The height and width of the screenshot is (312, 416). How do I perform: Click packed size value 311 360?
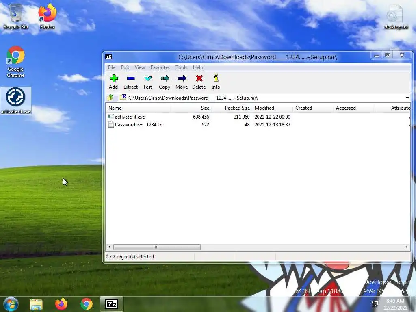pos(241,117)
